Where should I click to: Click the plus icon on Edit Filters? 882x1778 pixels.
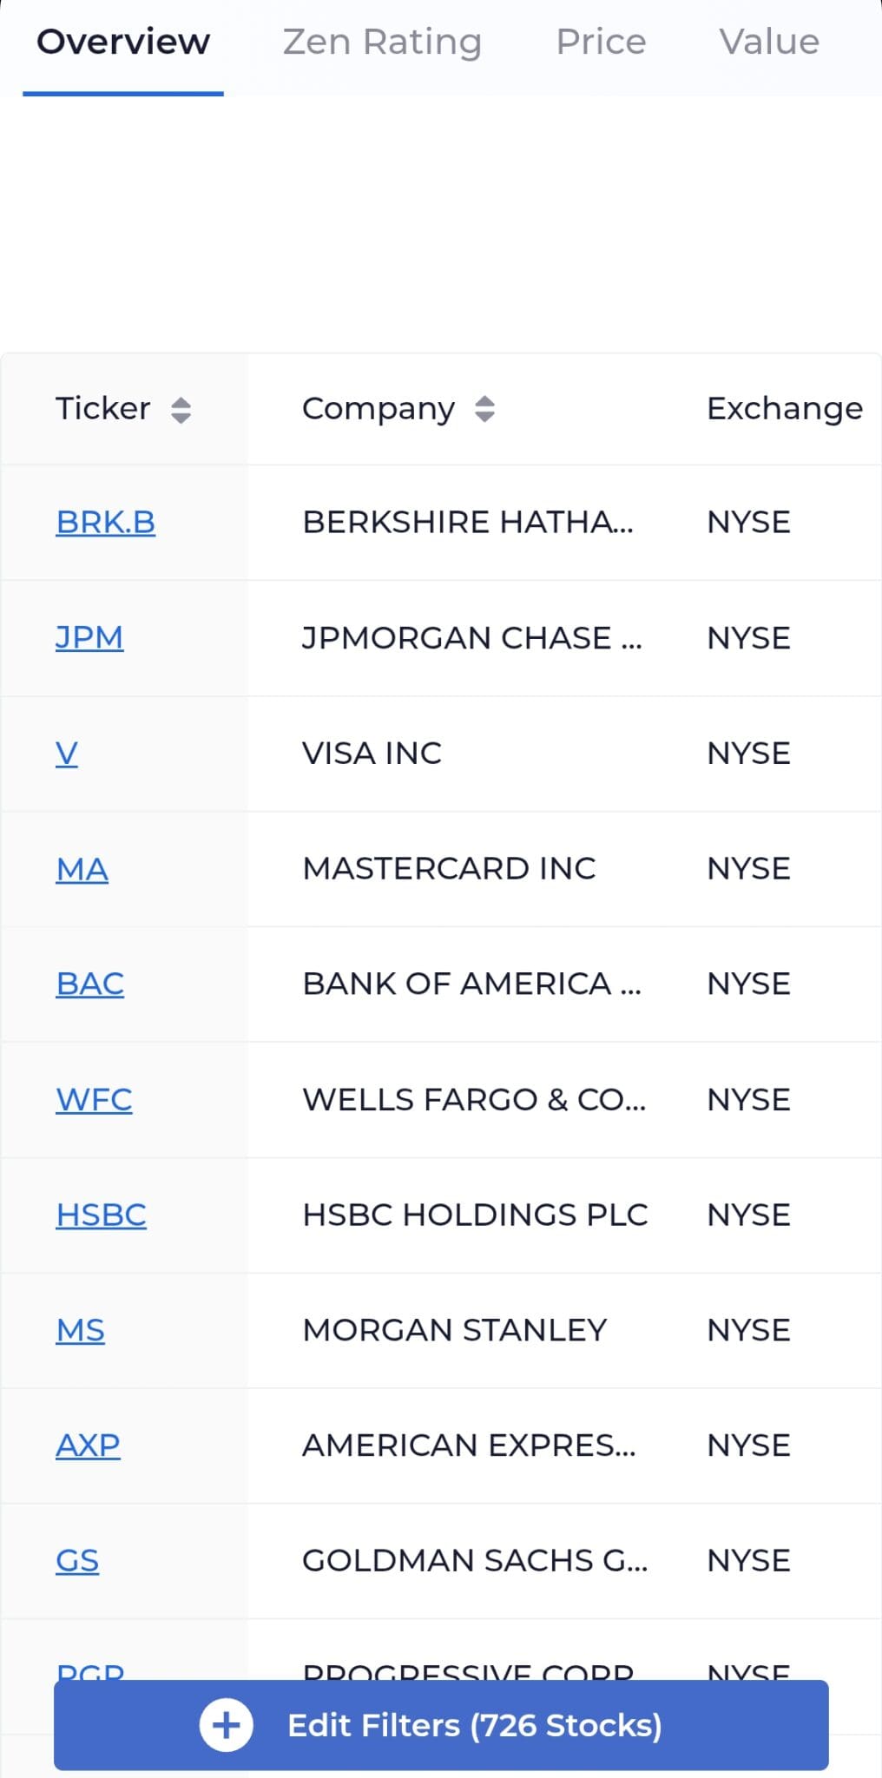[x=226, y=1725]
